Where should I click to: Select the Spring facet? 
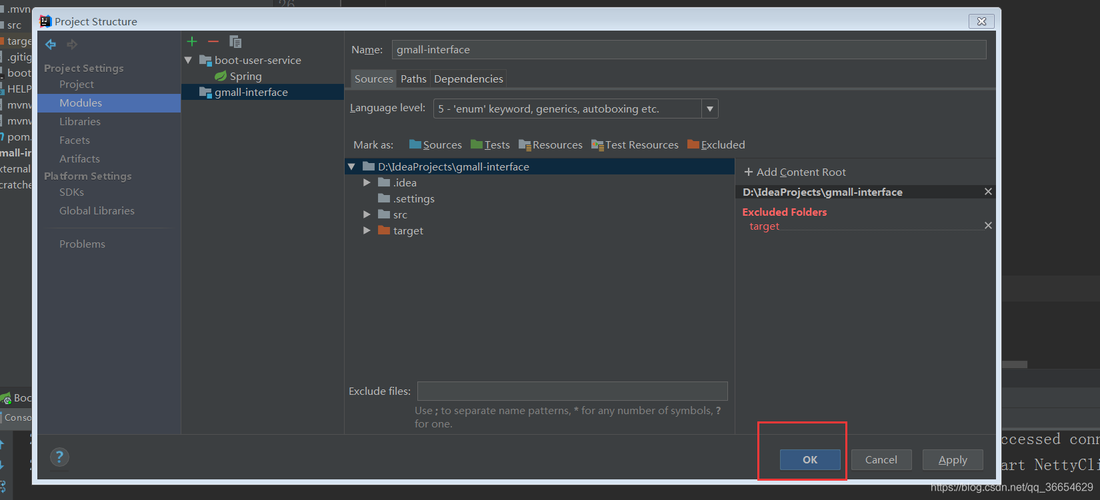coord(245,76)
